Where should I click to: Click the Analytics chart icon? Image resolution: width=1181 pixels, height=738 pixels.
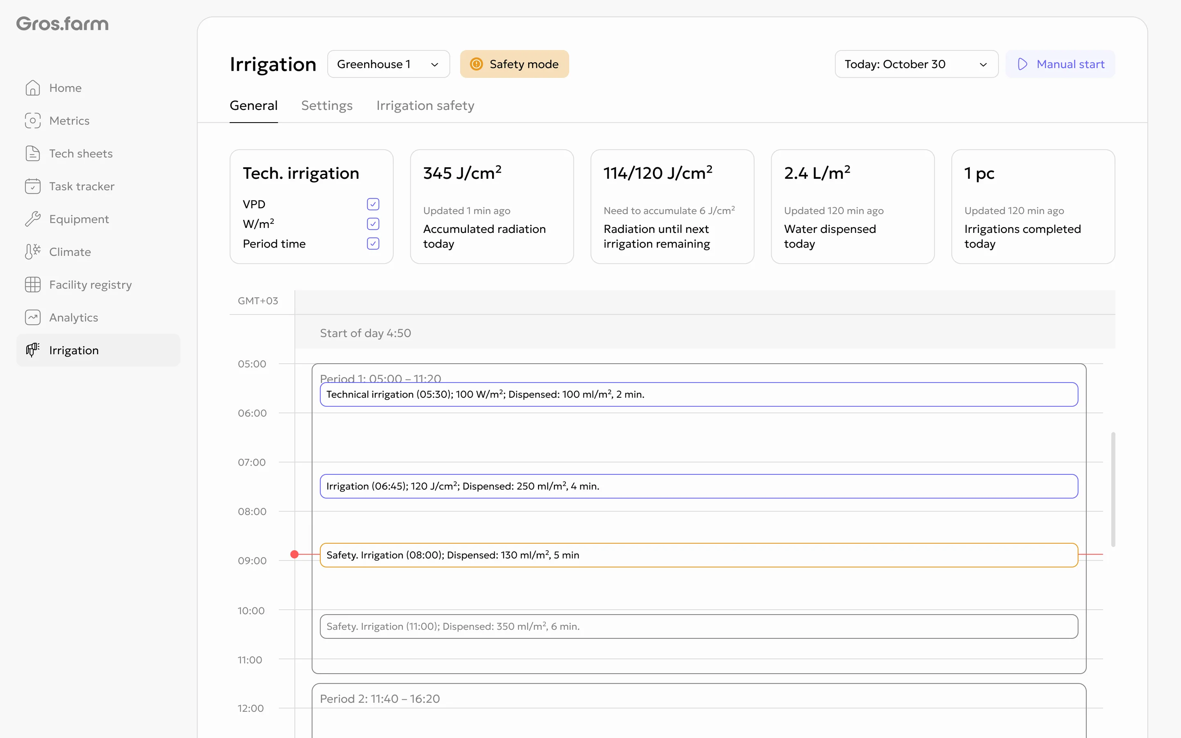point(33,317)
